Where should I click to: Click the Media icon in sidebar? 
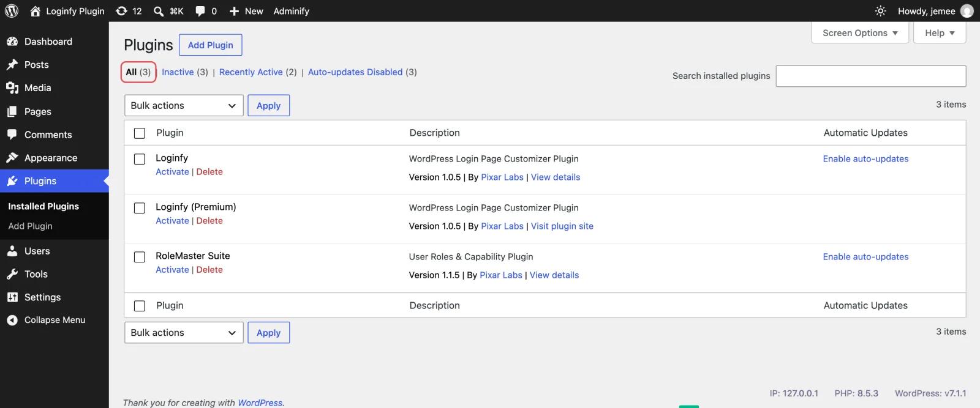12,88
